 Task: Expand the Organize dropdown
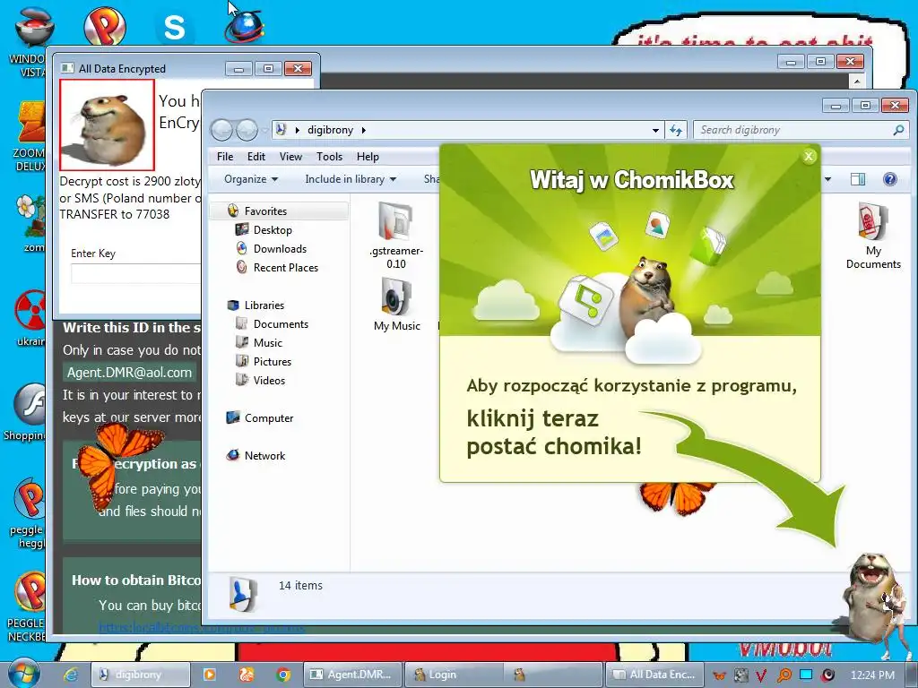tap(251, 179)
